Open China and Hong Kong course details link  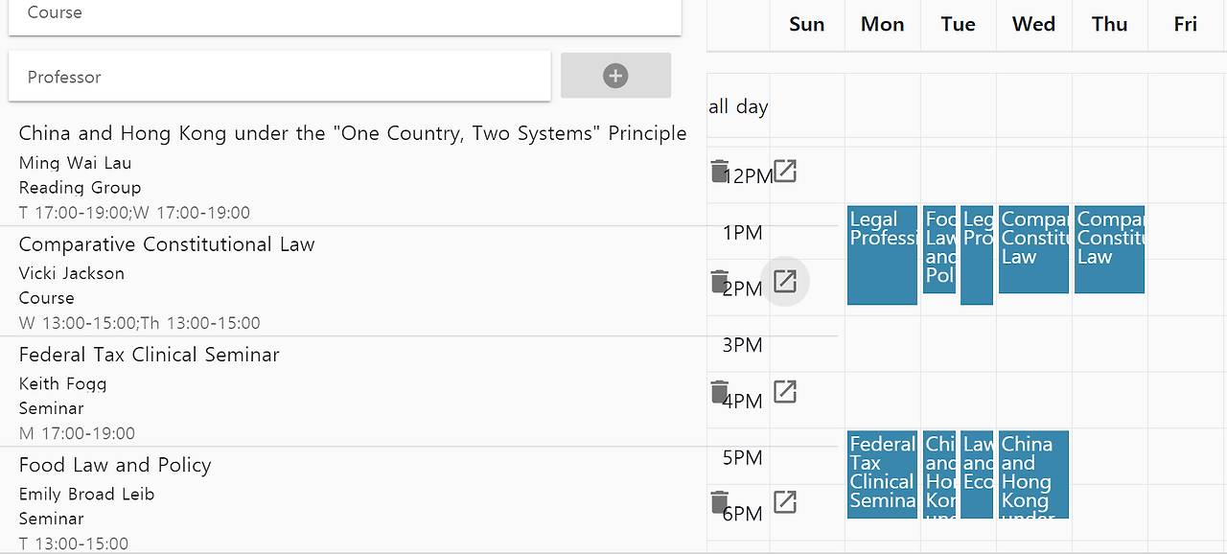785,172
